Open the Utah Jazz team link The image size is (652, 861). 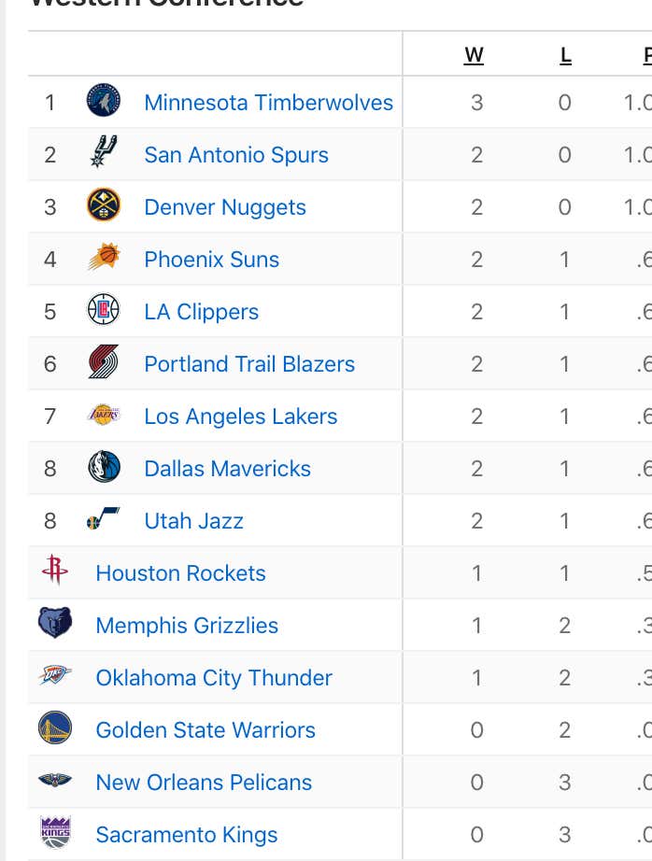click(193, 520)
